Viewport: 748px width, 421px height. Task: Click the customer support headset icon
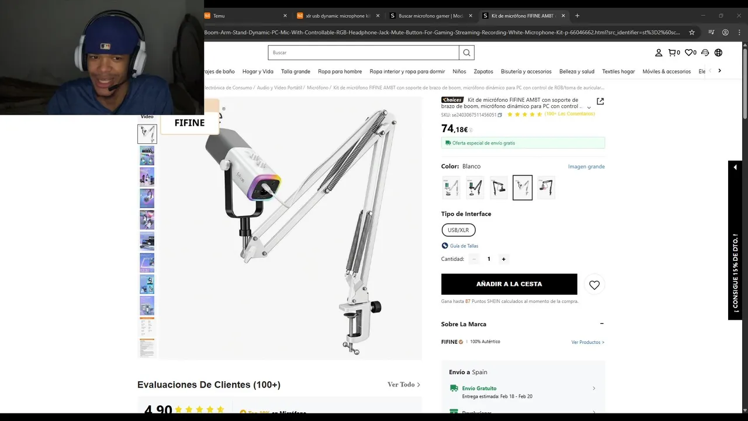pyautogui.click(x=705, y=53)
